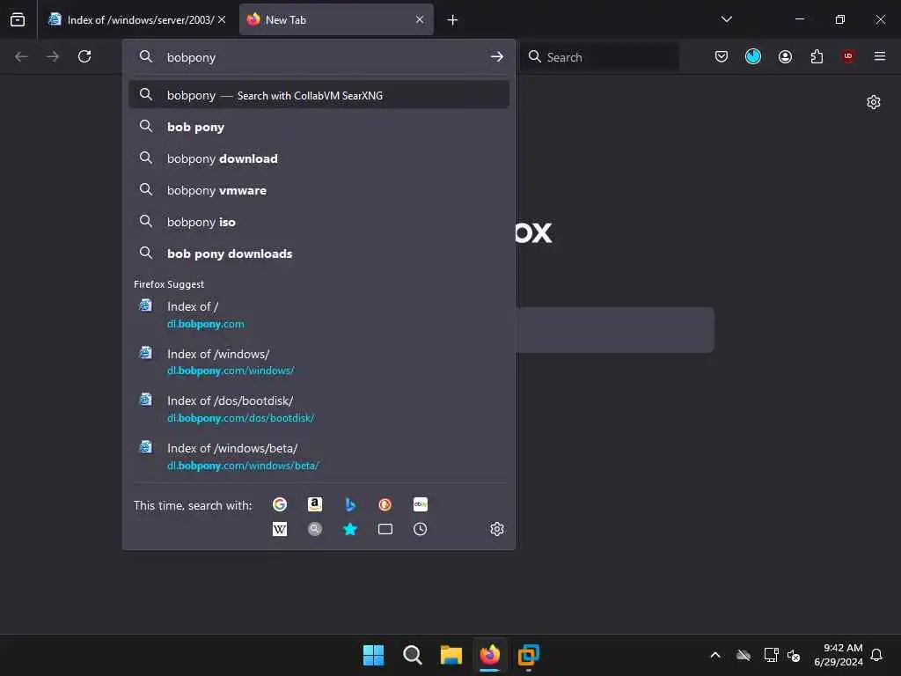Open the Index of /dos/bootdisk/ suggestion
Screen dimensions: 901x676
click(319, 409)
